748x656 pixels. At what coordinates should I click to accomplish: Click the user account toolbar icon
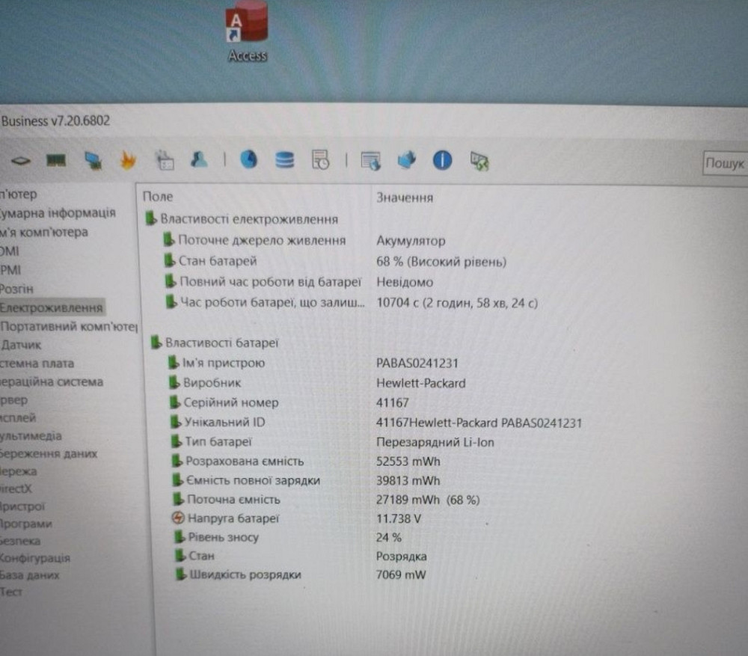(x=198, y=159)
